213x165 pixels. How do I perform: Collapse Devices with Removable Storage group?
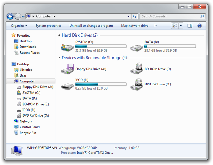[x=59, y=58]
